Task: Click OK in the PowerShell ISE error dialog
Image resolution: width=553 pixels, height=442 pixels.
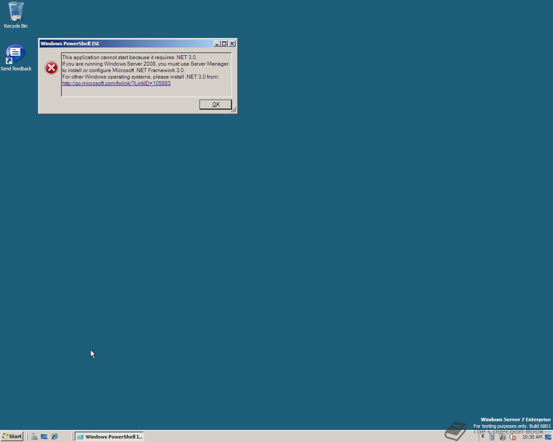Action: coord(216,104)
